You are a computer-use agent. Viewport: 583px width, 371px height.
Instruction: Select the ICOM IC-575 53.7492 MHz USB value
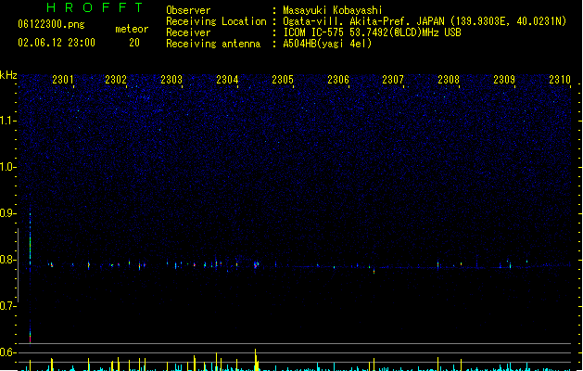click(372, 32)
